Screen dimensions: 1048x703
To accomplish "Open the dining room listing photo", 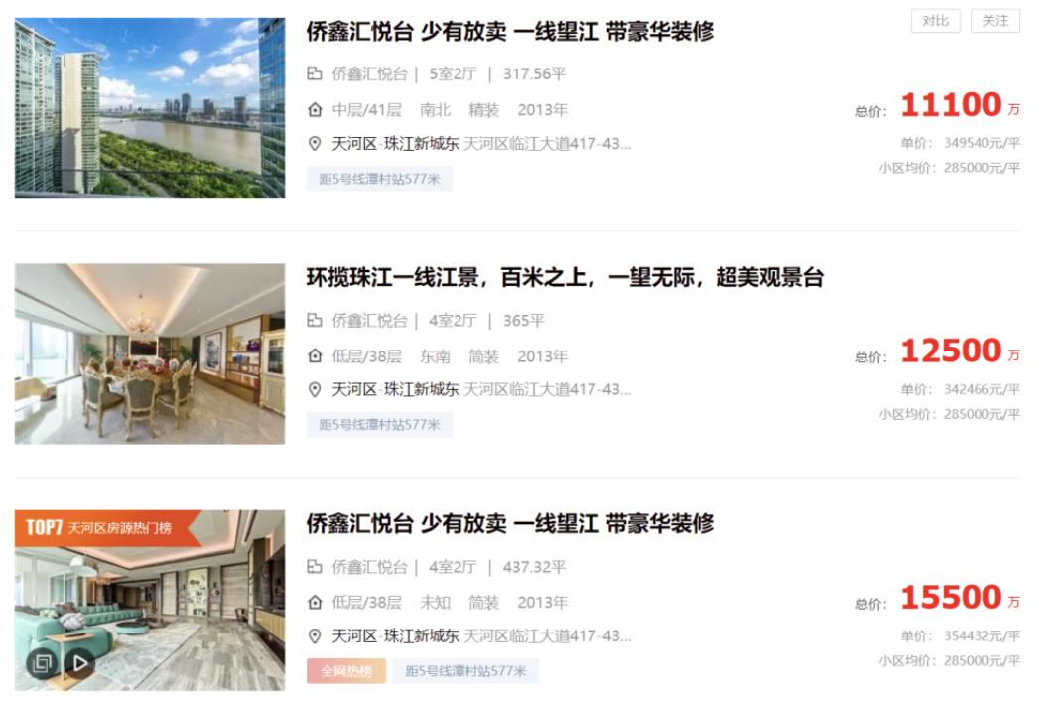I will pos(150,353).
